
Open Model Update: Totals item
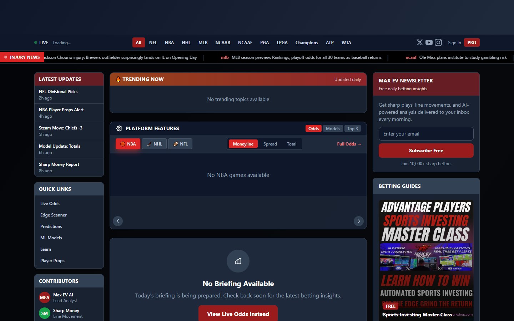[69, 149]
